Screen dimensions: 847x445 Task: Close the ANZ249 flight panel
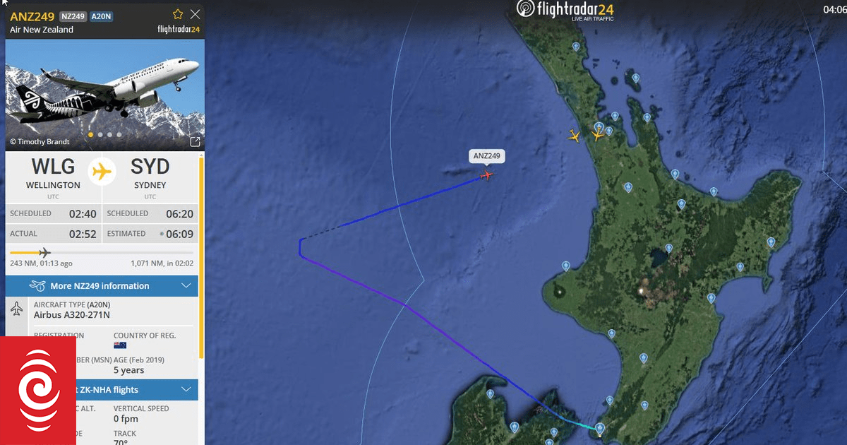(195, 14)
